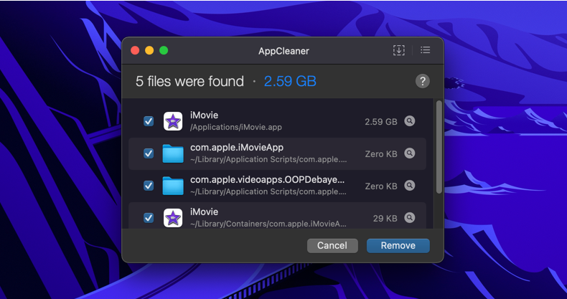Click magnifier icon for com.apple.iMovieApp folder
The height and width of the screenshot is (299, 567).
coord(409,153)
